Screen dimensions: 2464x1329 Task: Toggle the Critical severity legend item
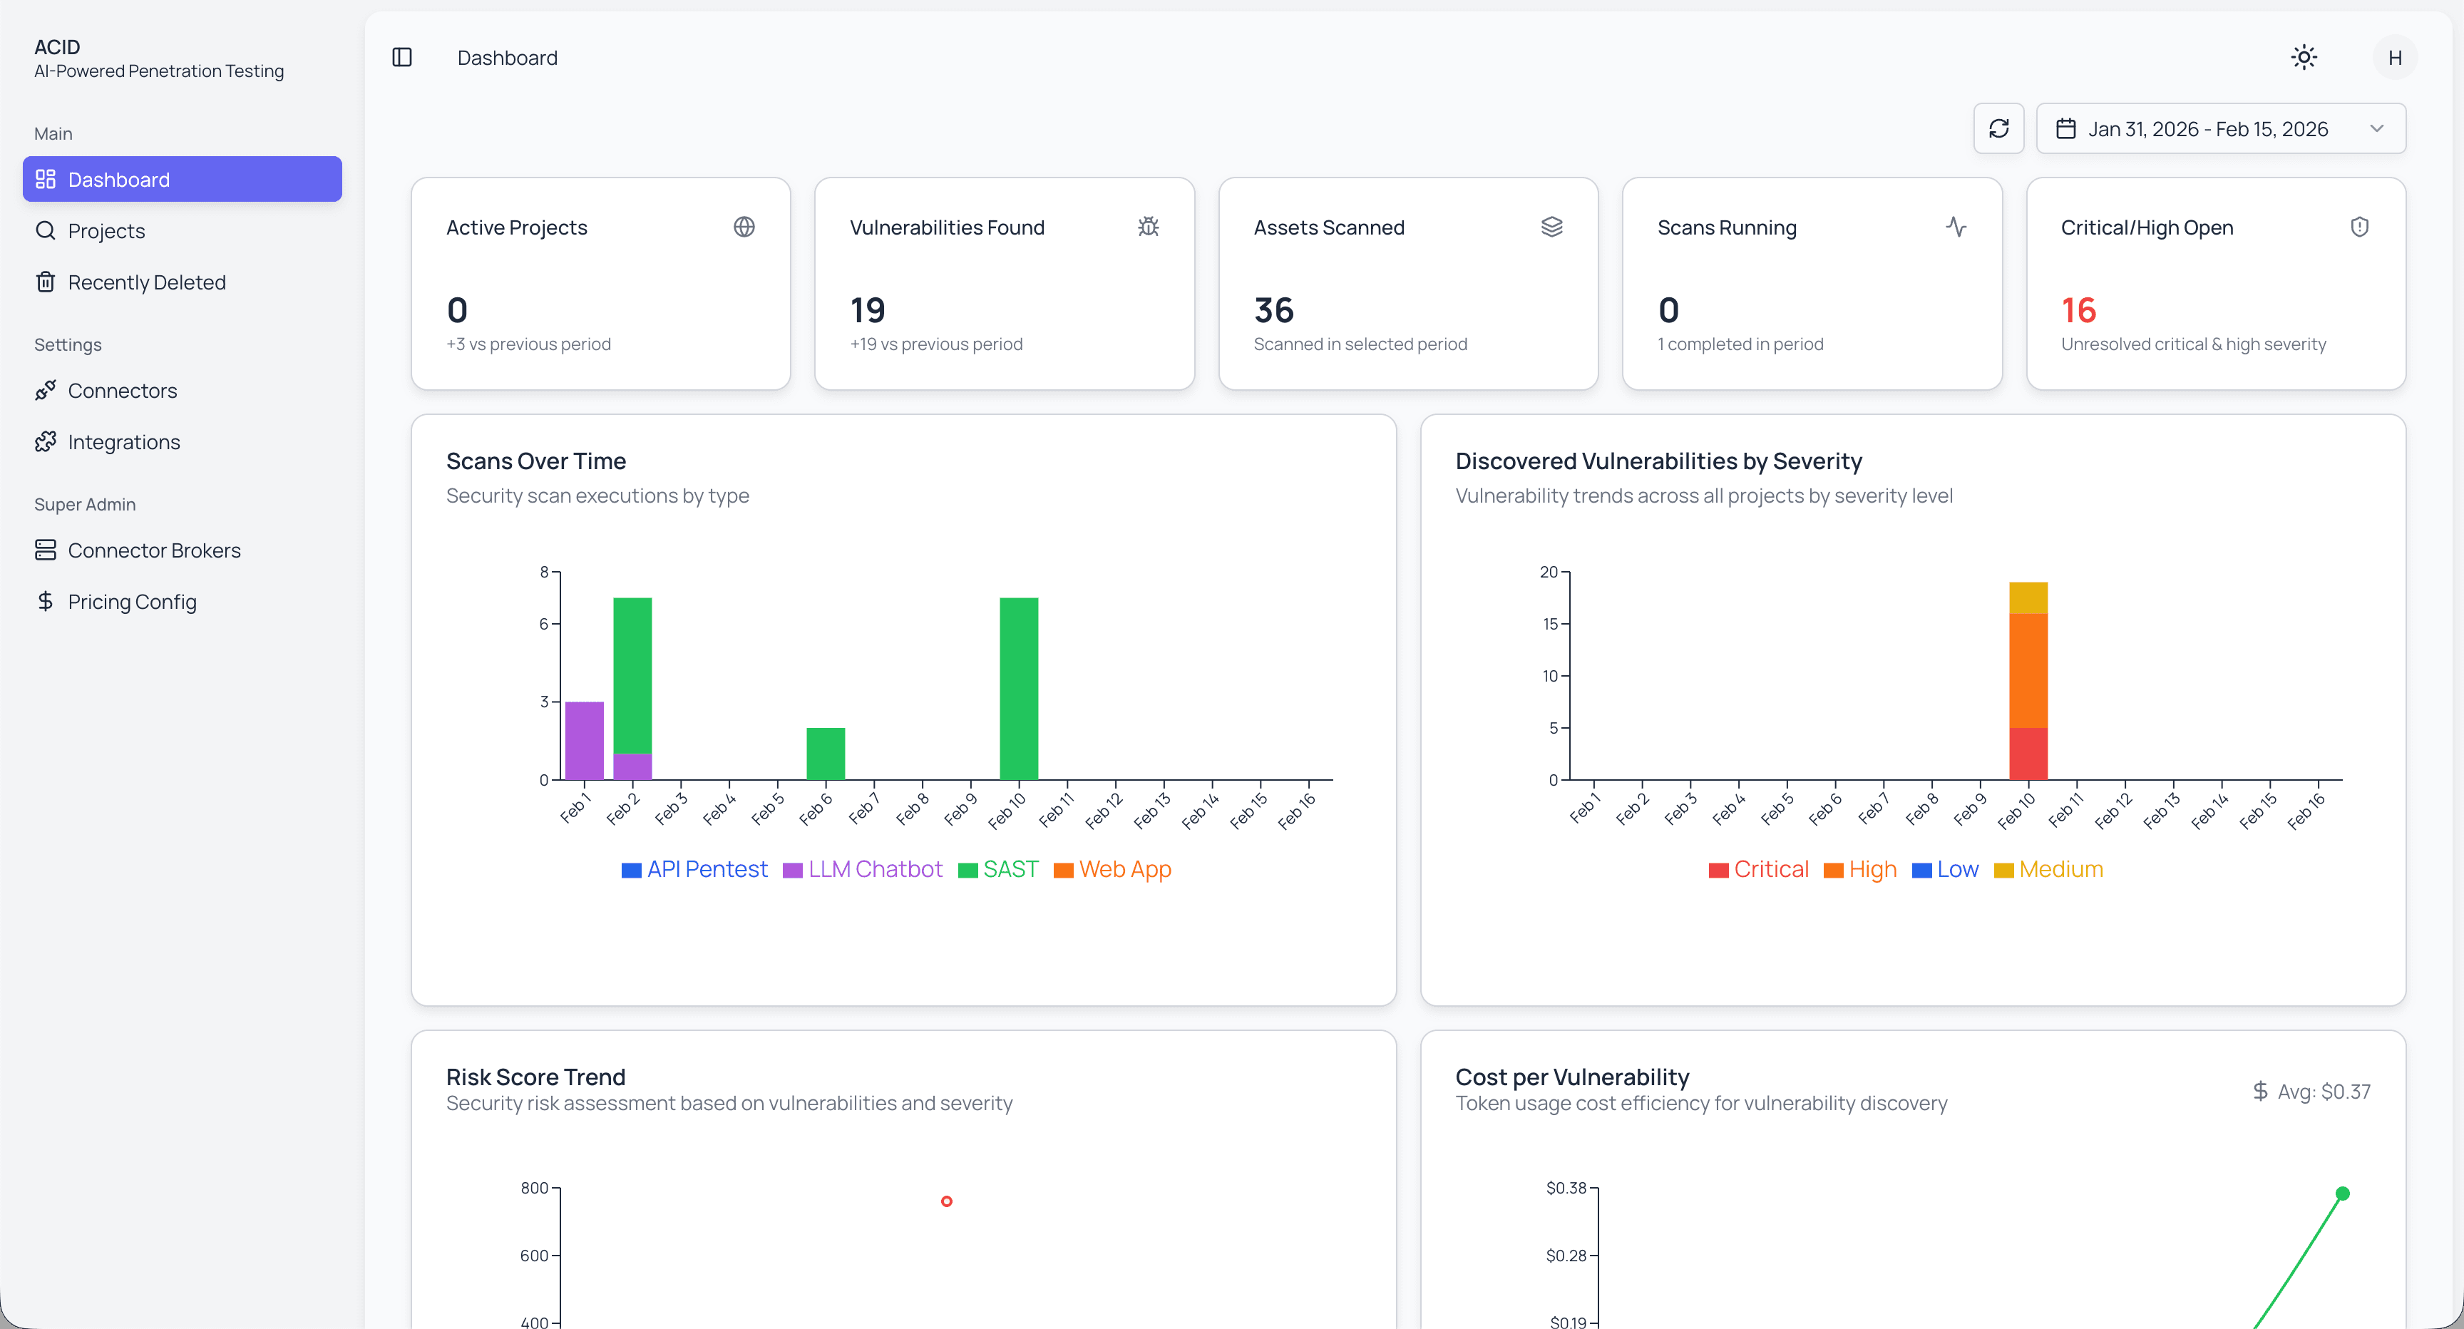tap(1758, 869)
